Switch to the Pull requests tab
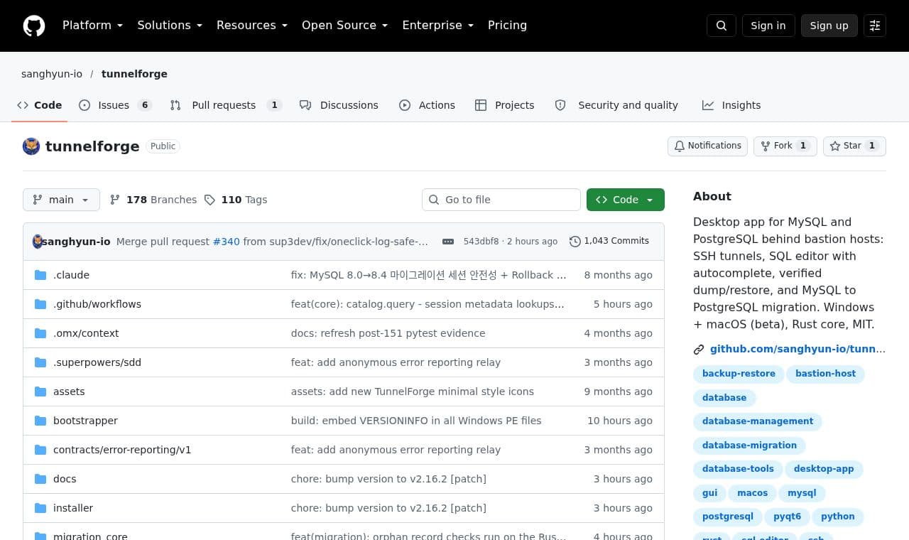 coord(226,105)
